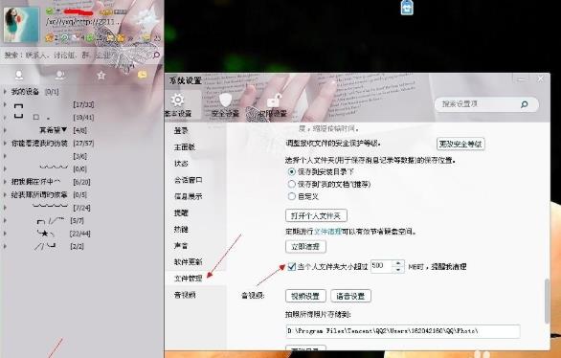
Task: Expand the 真希望 [4/8] group
Action: coord(5,130)
